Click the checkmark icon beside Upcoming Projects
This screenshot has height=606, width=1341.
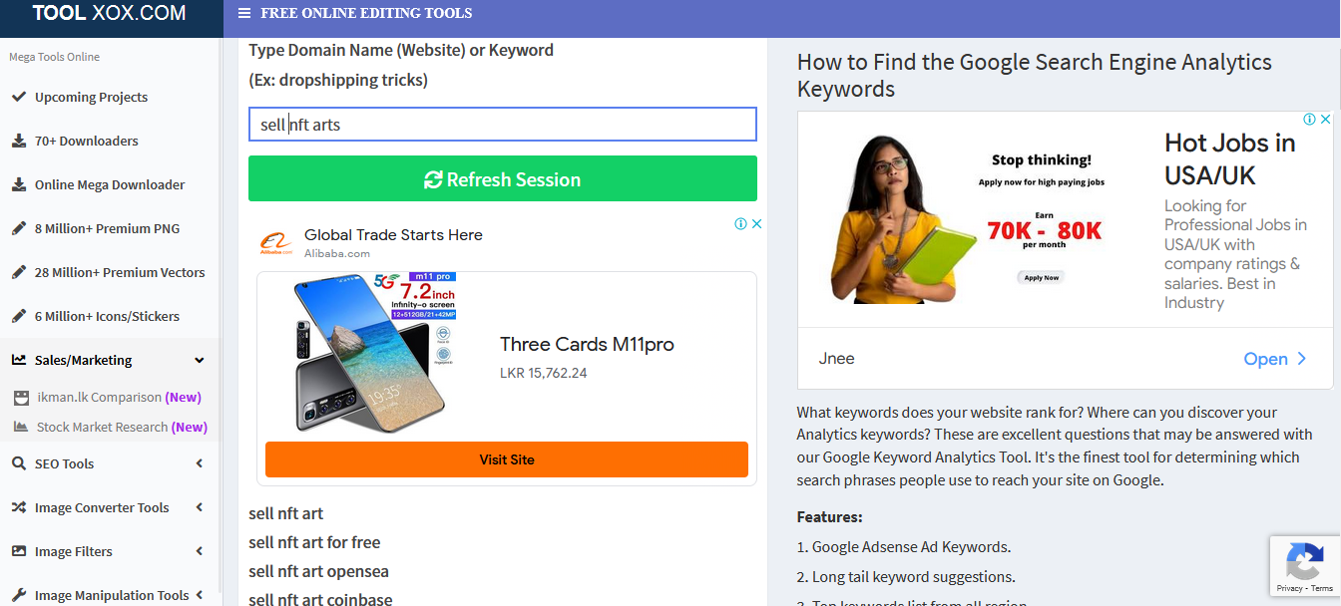click(18, 97)
